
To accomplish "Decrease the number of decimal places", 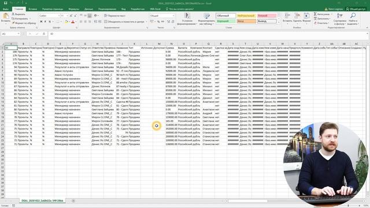I will pos(173,22).
